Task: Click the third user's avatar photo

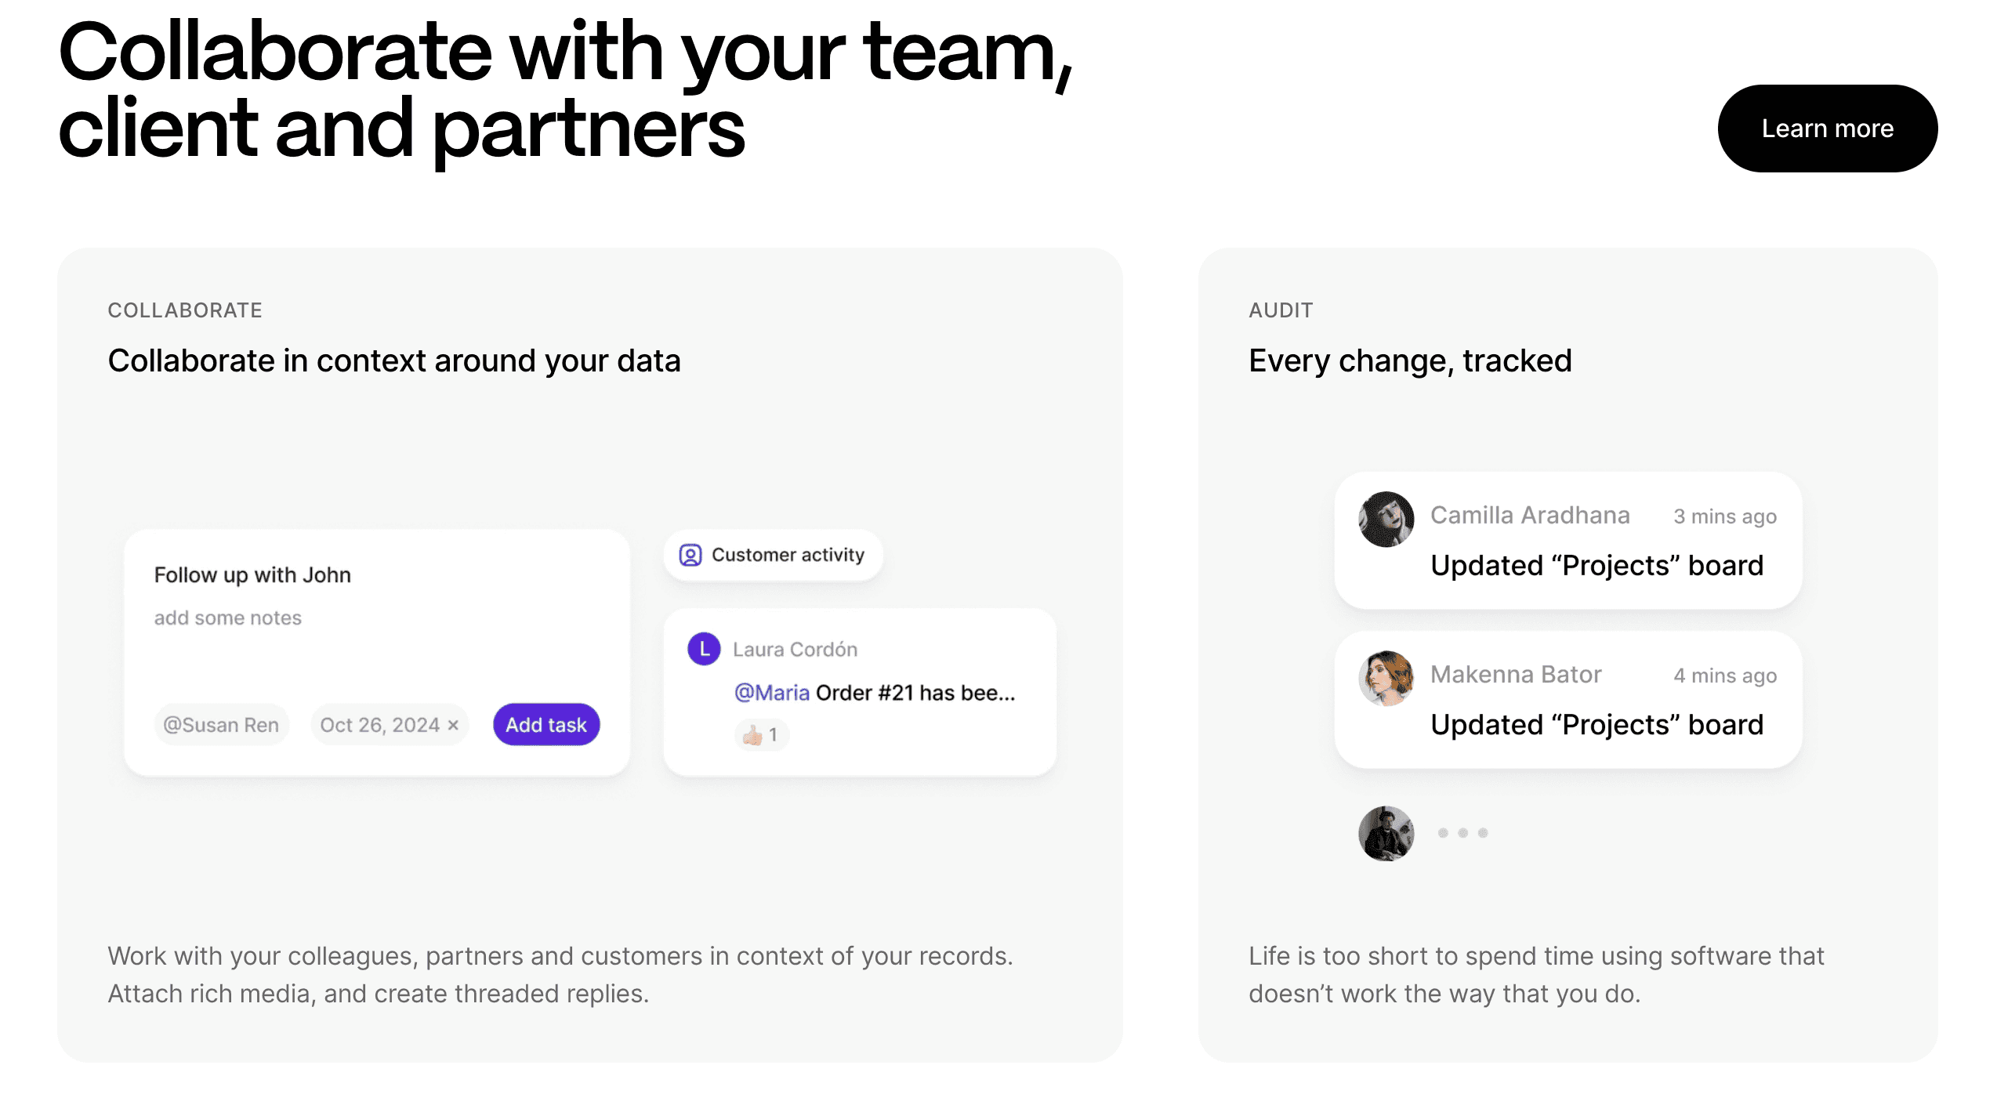Action: pyautogui.click(x=1386, y=833)
